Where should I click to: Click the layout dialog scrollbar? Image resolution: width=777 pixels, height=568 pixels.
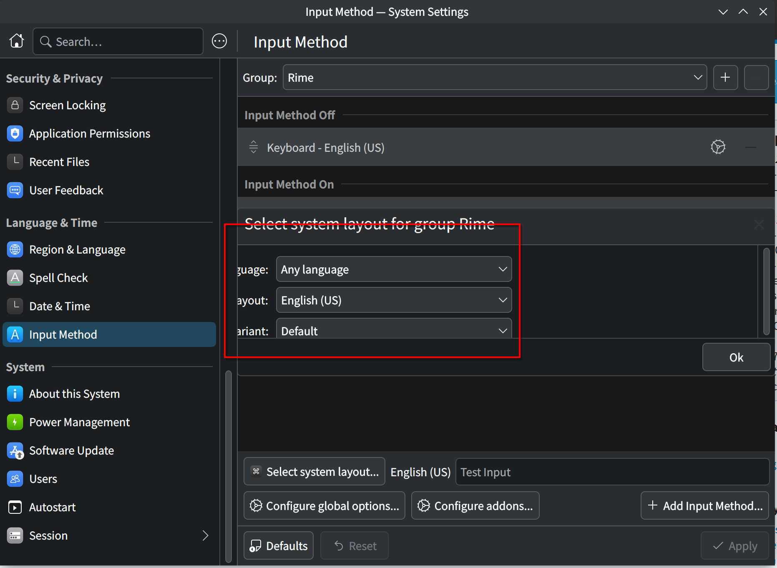point(766,291)
